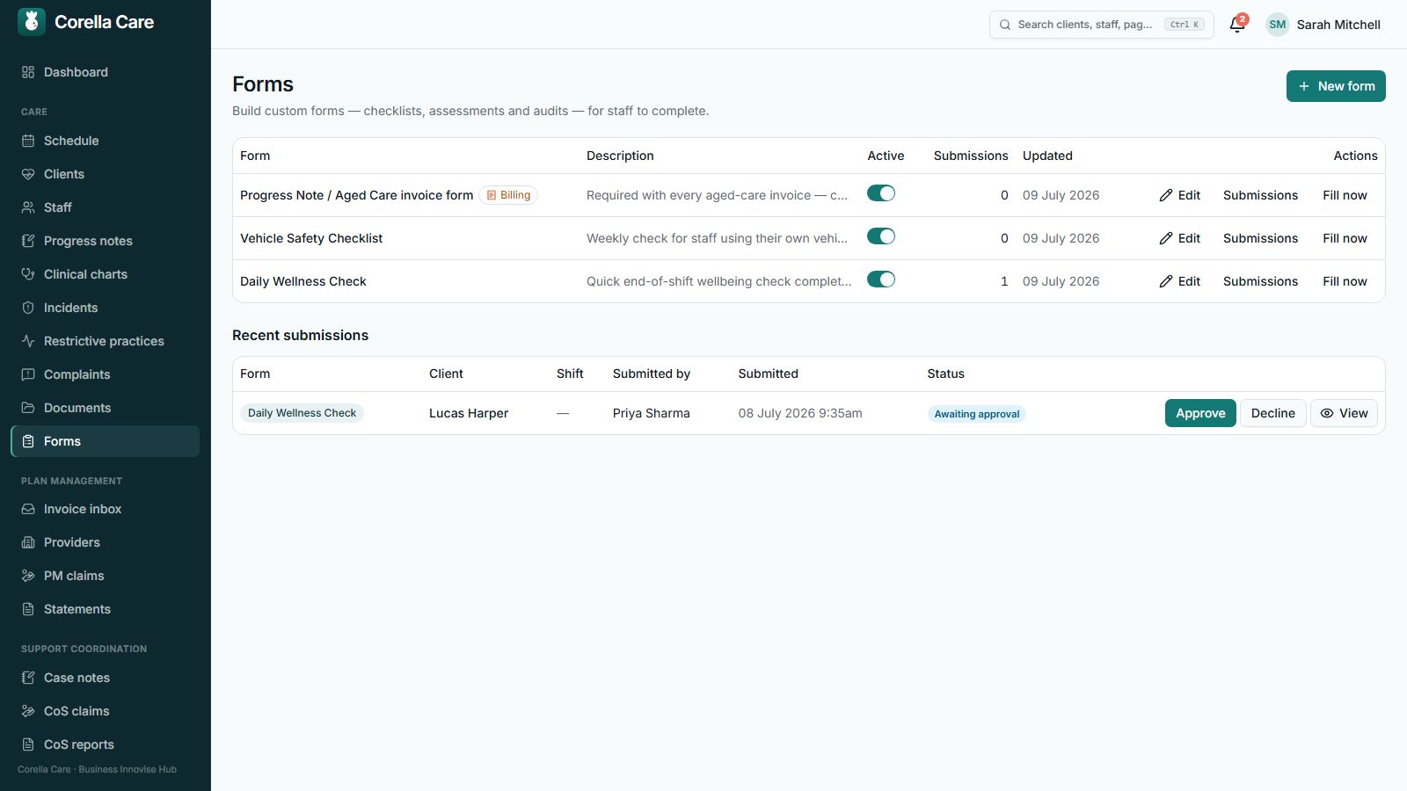Click the SM user avatar
The height and width of the screenshot is (791, 1407).
[x=1278, y=25]
